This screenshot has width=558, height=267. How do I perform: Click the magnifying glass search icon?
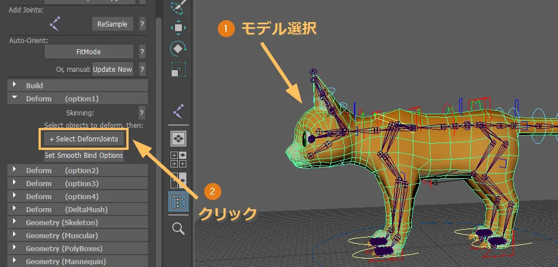click(x=178, y=228)
